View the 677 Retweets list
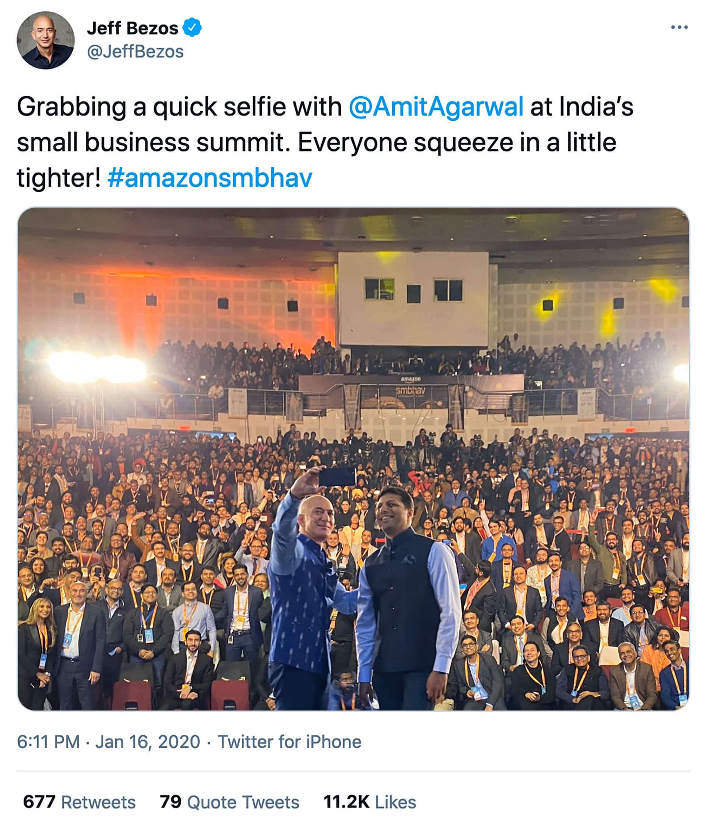The width and height of the screenshot is (707, 831). click(80, 802)
